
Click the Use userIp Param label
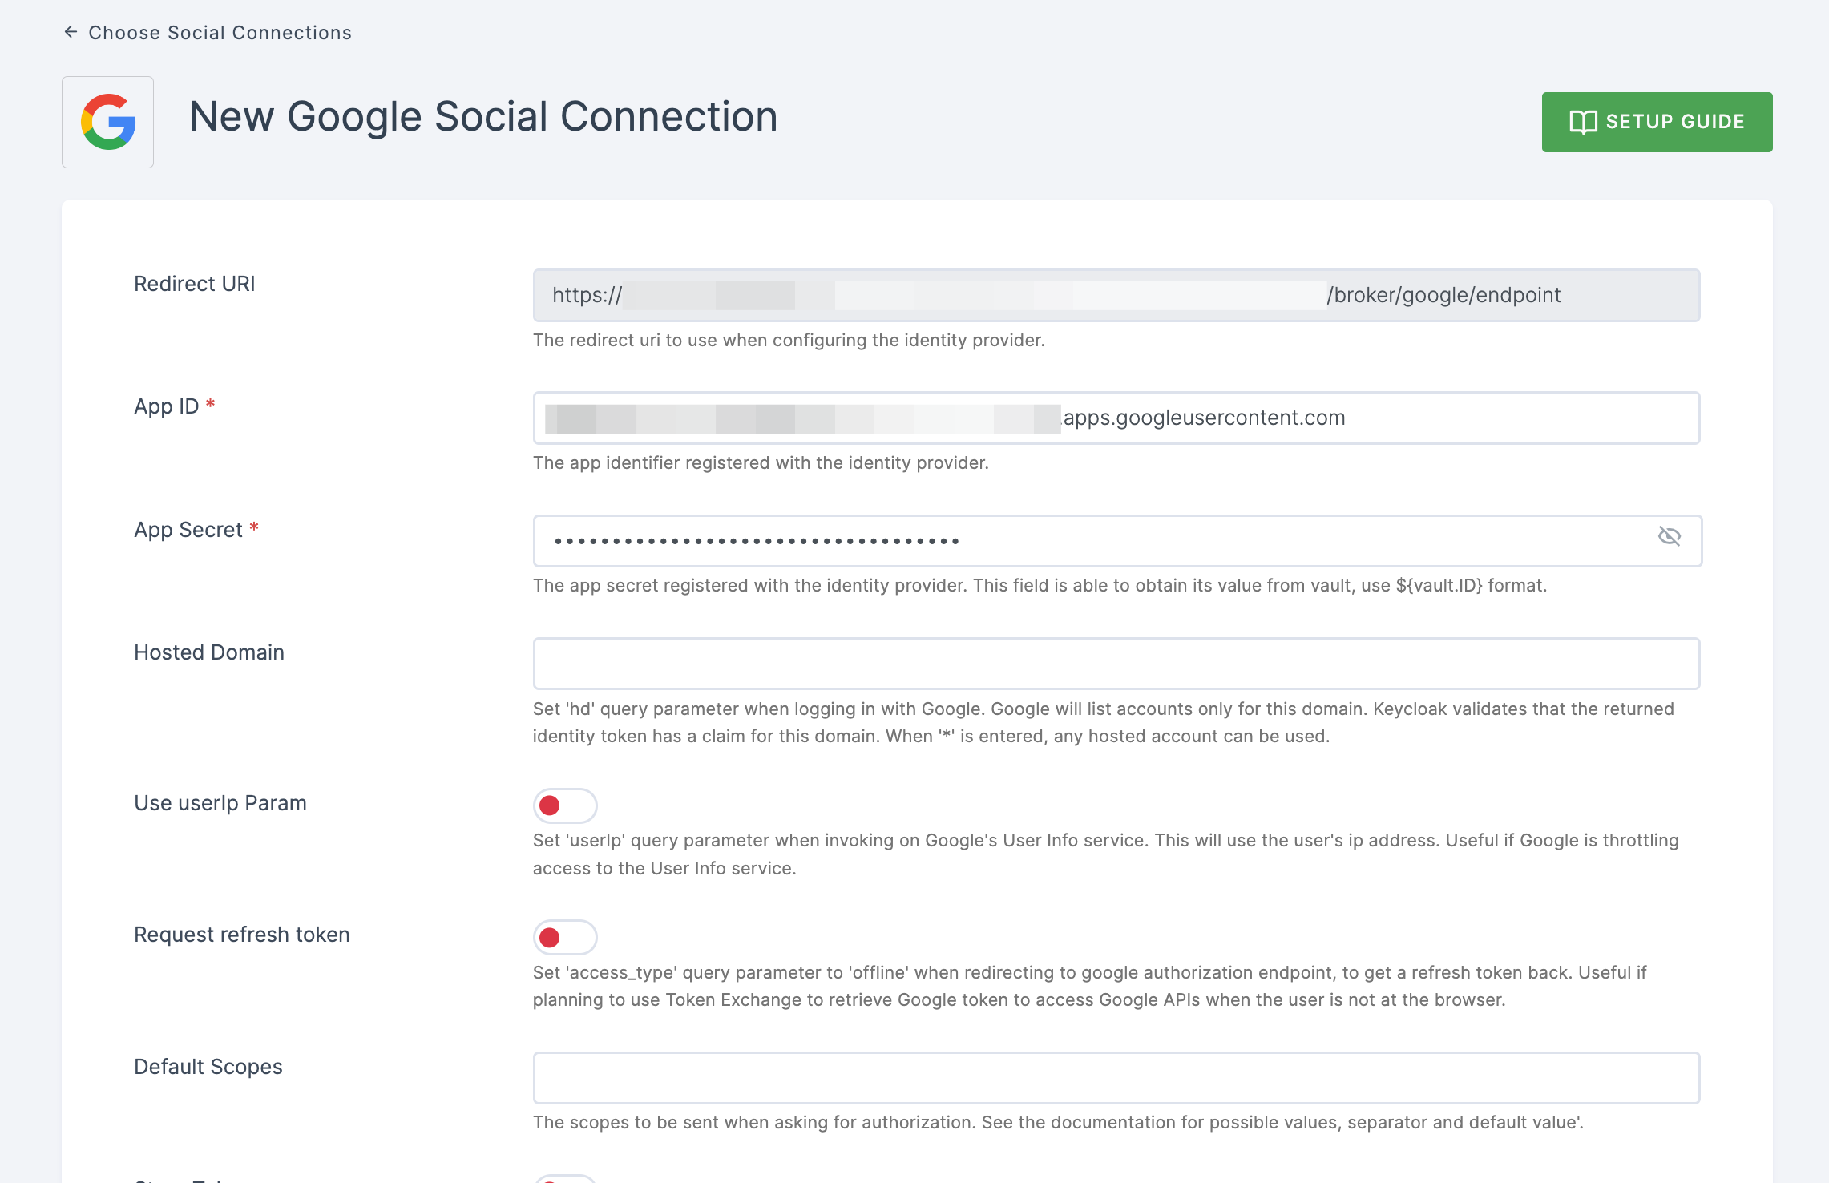pos(220,803)
